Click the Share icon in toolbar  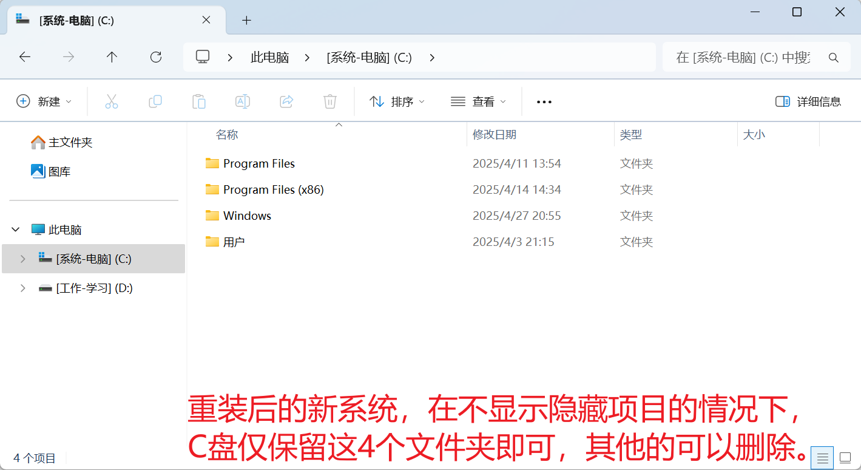[286, 101]
